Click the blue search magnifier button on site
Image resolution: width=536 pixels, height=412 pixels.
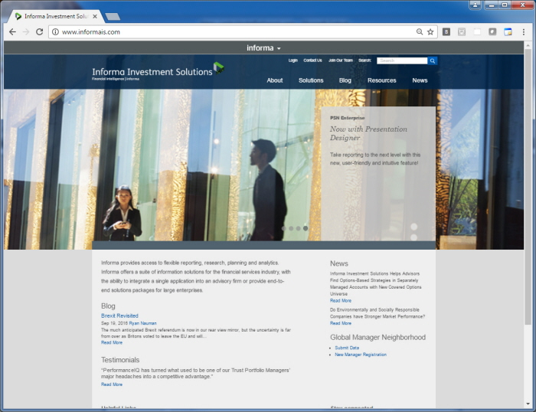pyautogui.click(x=433, y=60)
